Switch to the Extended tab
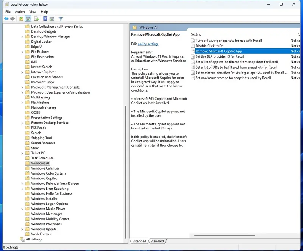This screenshot has height=251, width=303. coord(139,241)
